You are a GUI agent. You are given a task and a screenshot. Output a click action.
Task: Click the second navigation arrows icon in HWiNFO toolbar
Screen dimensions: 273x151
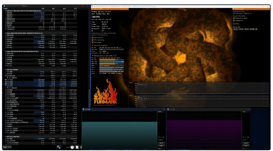10,147
